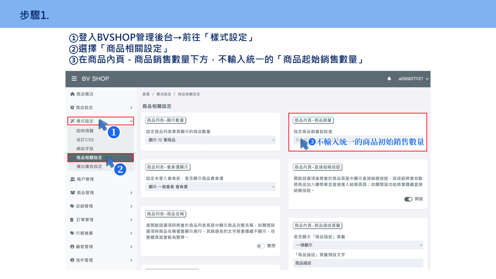Screen dimensions: 496x279
Task: Click the 樣式設定 sidebar label
Action: coord(85,121)
